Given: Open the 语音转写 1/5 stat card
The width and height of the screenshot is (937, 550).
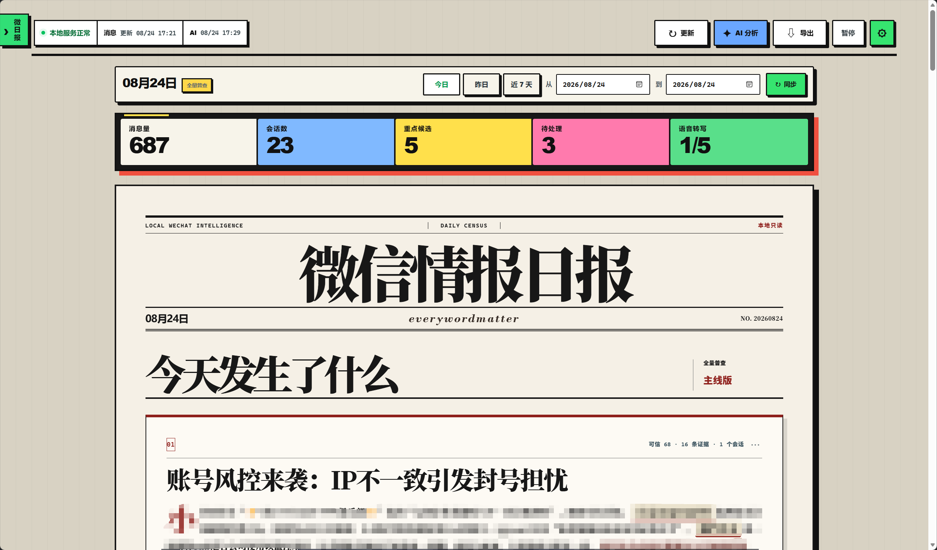Looking at the screenshot, I should [739, 142].
